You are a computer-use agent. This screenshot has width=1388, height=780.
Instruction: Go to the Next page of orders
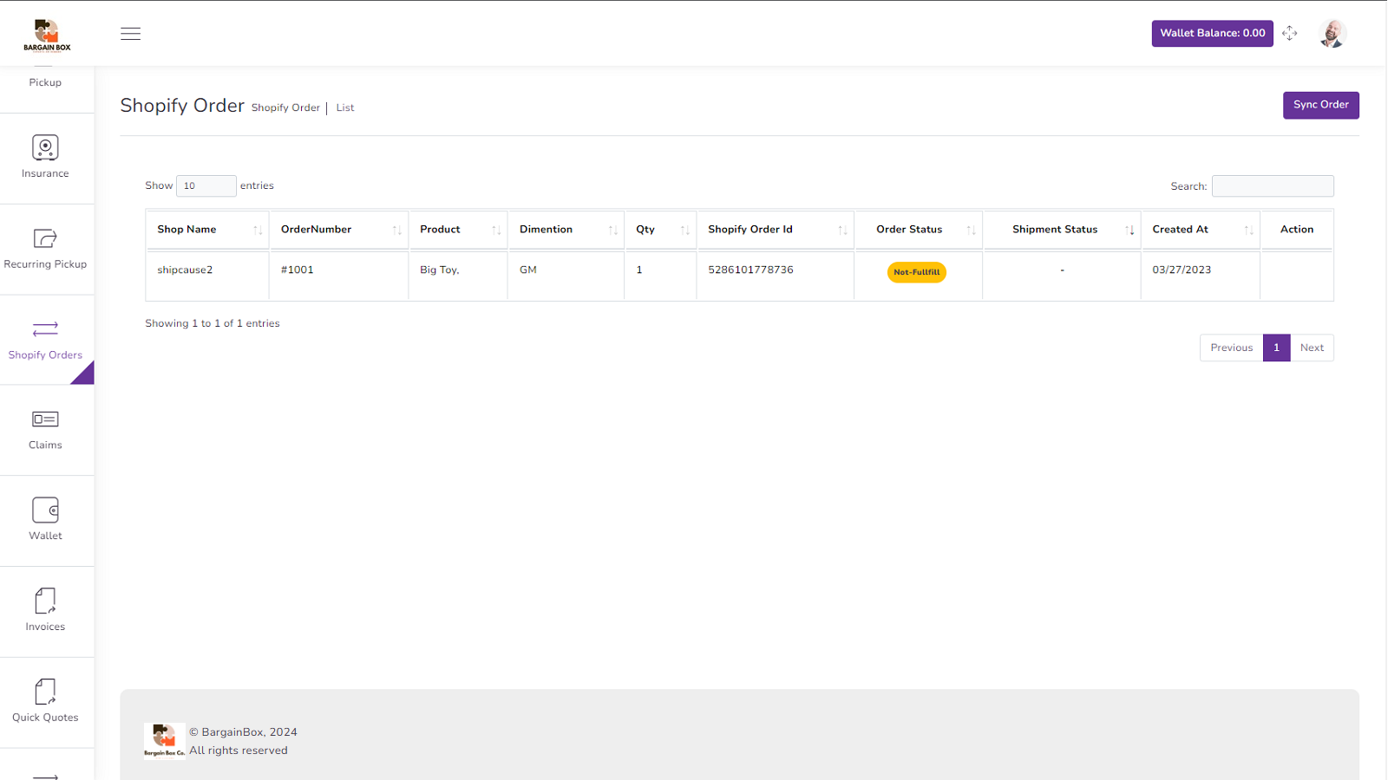click(x=1312, y=348)
